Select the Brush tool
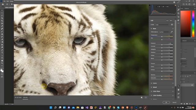 click(2, 31)
